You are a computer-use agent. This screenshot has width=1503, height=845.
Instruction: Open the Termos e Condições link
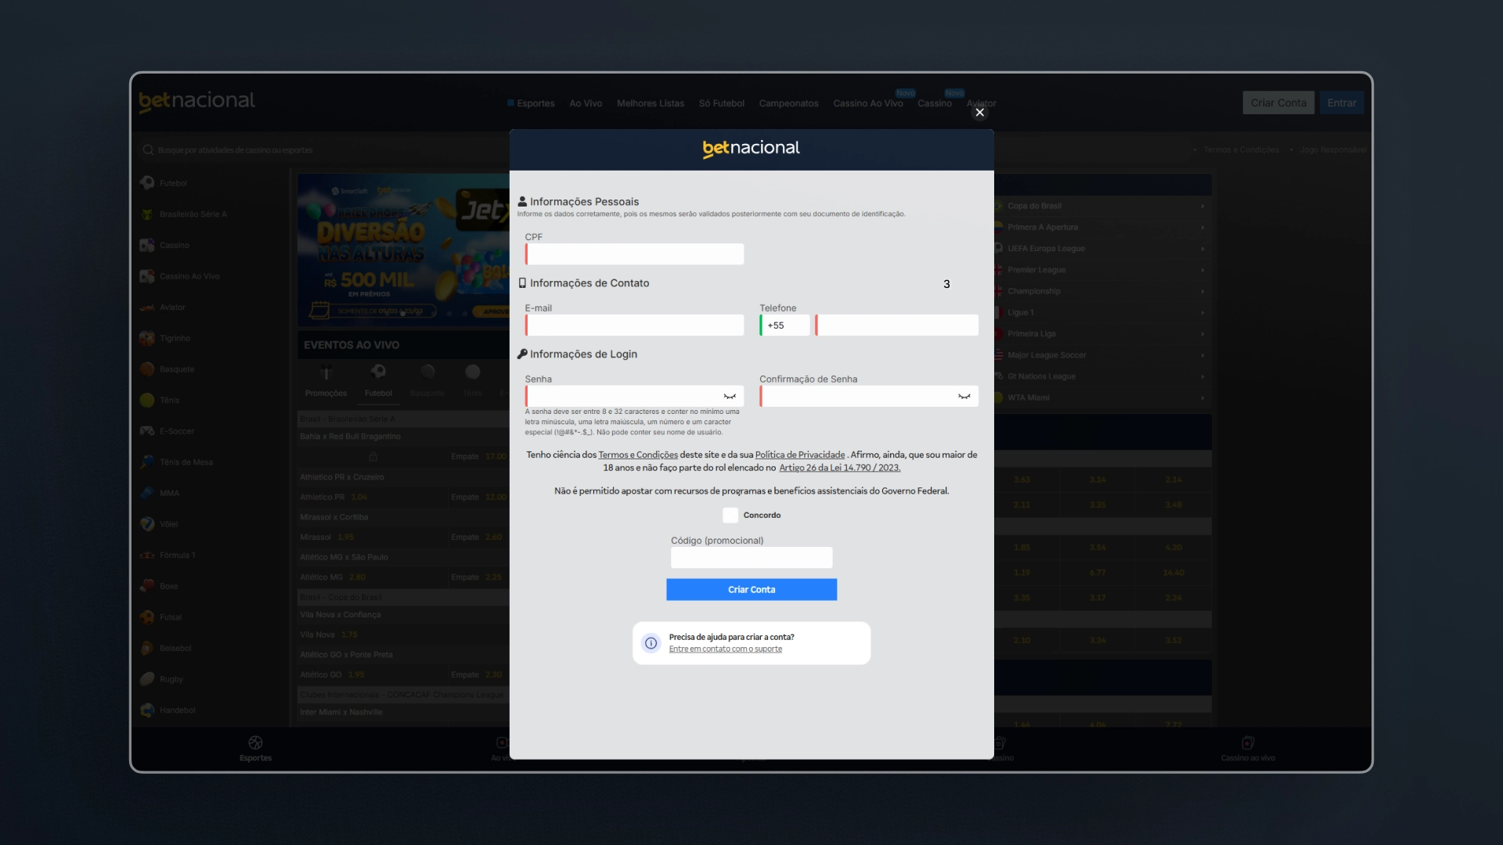click(638, 455)
